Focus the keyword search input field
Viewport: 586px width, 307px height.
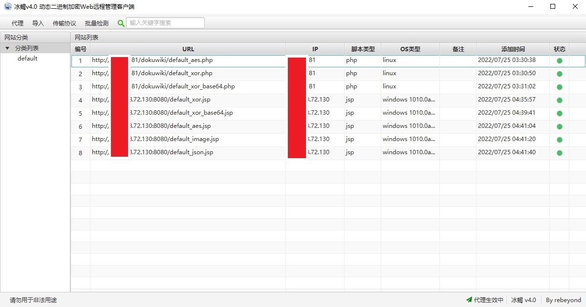[165, 23]
